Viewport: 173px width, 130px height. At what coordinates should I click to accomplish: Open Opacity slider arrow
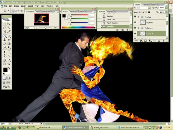coord(166,8)
